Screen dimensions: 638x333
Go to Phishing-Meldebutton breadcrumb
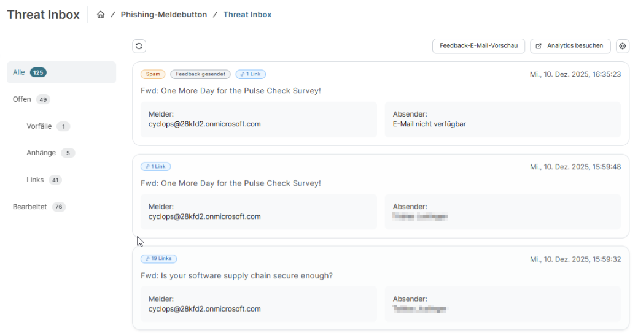pyautogui.click(x=163, y=15)
